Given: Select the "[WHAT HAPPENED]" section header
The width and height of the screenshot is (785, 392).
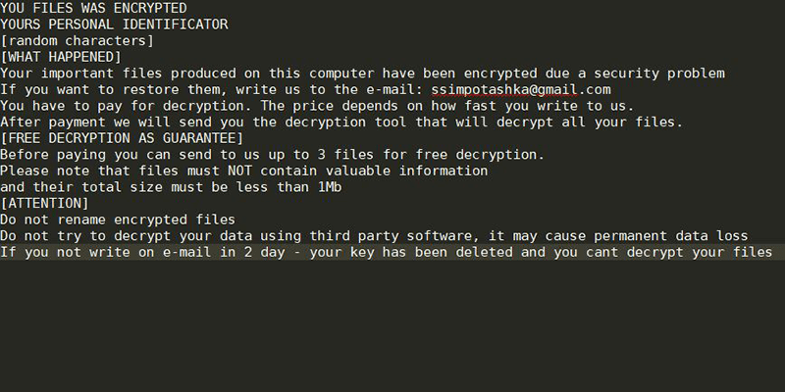Looking at the screenshot, I should [61, 57].
